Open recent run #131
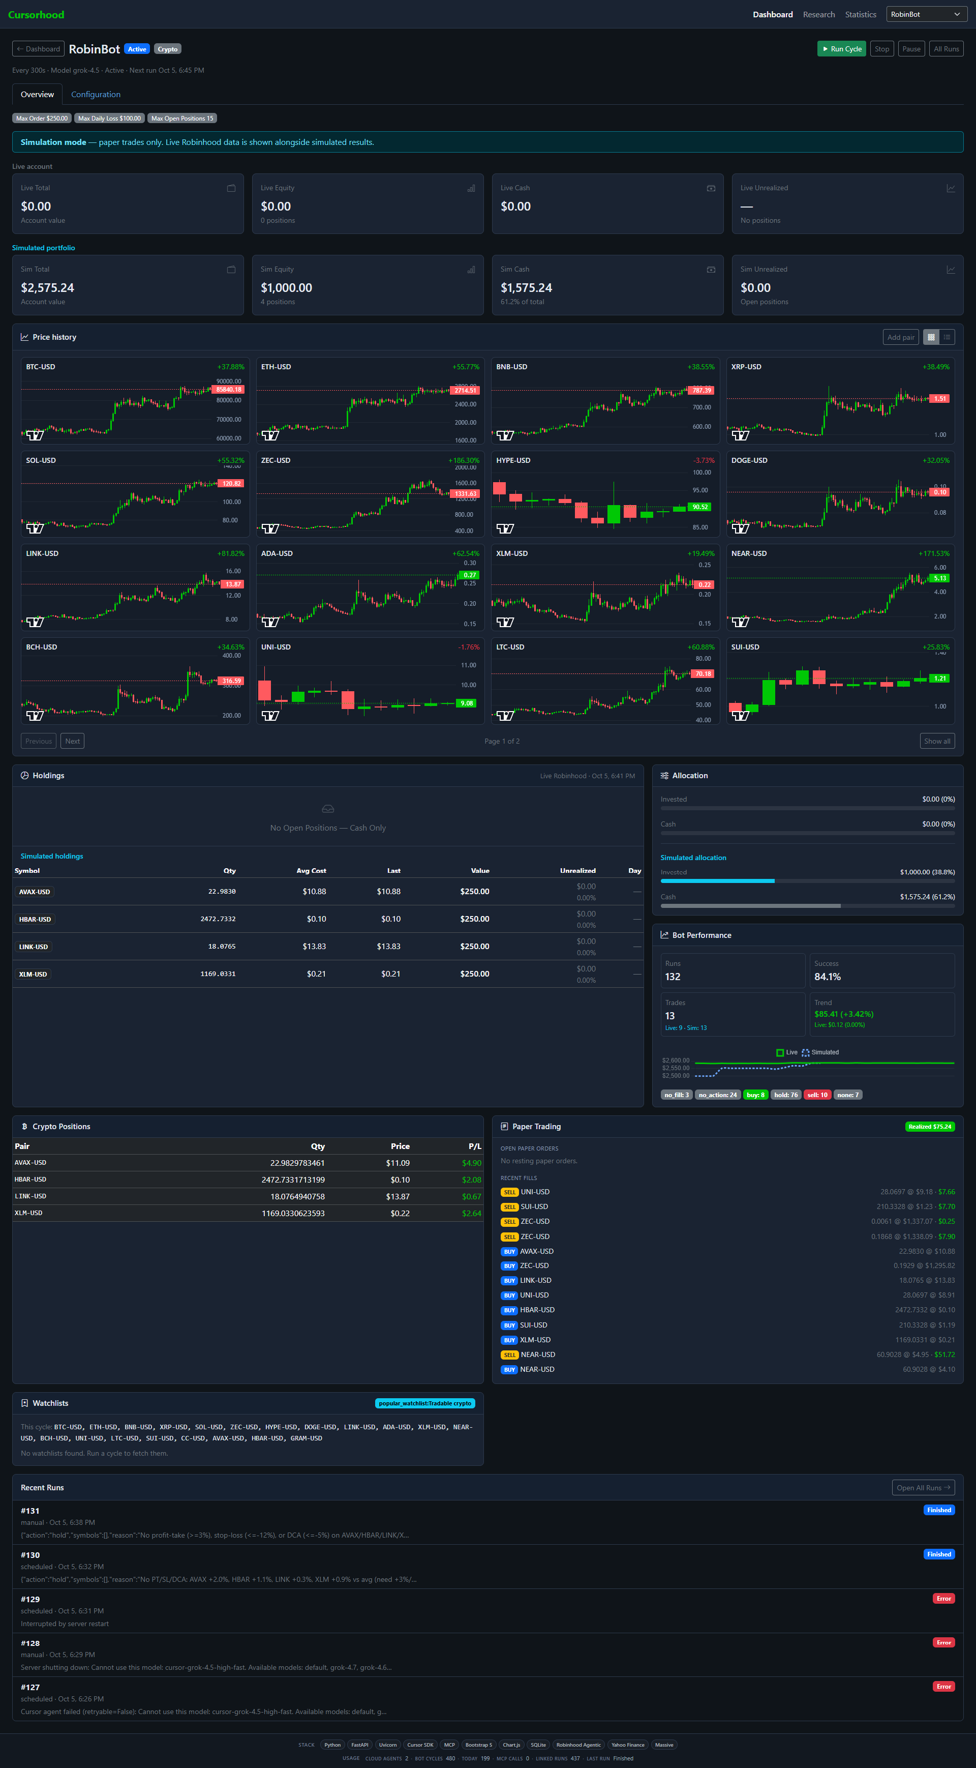The height and width of the screenshot is (1768, 976). coord(487,1522)
